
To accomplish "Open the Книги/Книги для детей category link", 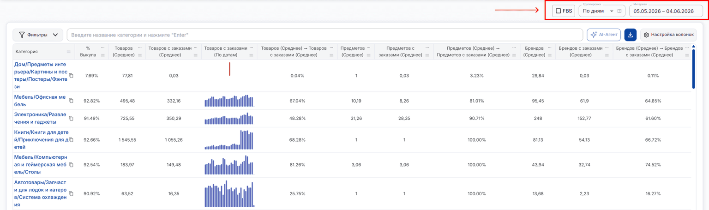I will tap(41, 139).
